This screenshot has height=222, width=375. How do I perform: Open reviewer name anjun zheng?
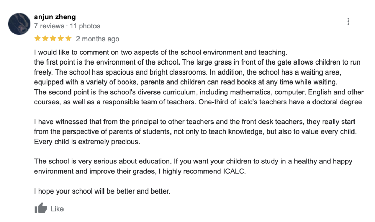pos(55,17)
